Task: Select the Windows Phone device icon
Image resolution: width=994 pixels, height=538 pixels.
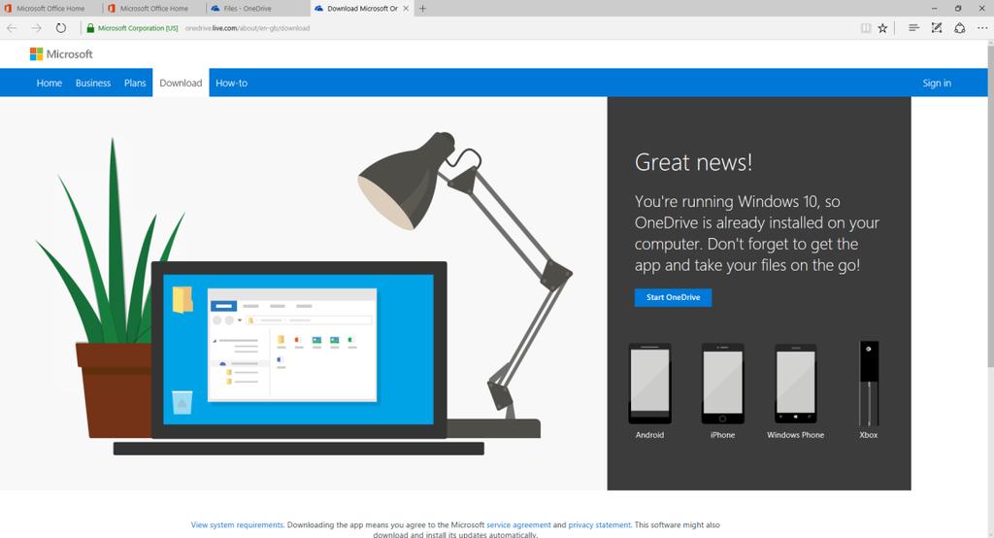Action: pyautogui.click(x=796, y=384)
